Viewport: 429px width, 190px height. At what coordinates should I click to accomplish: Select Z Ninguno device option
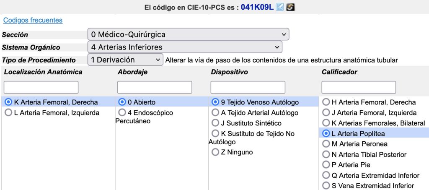215,152
